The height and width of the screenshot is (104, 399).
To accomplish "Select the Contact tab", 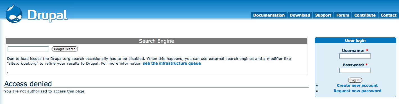I will (389, 15).
